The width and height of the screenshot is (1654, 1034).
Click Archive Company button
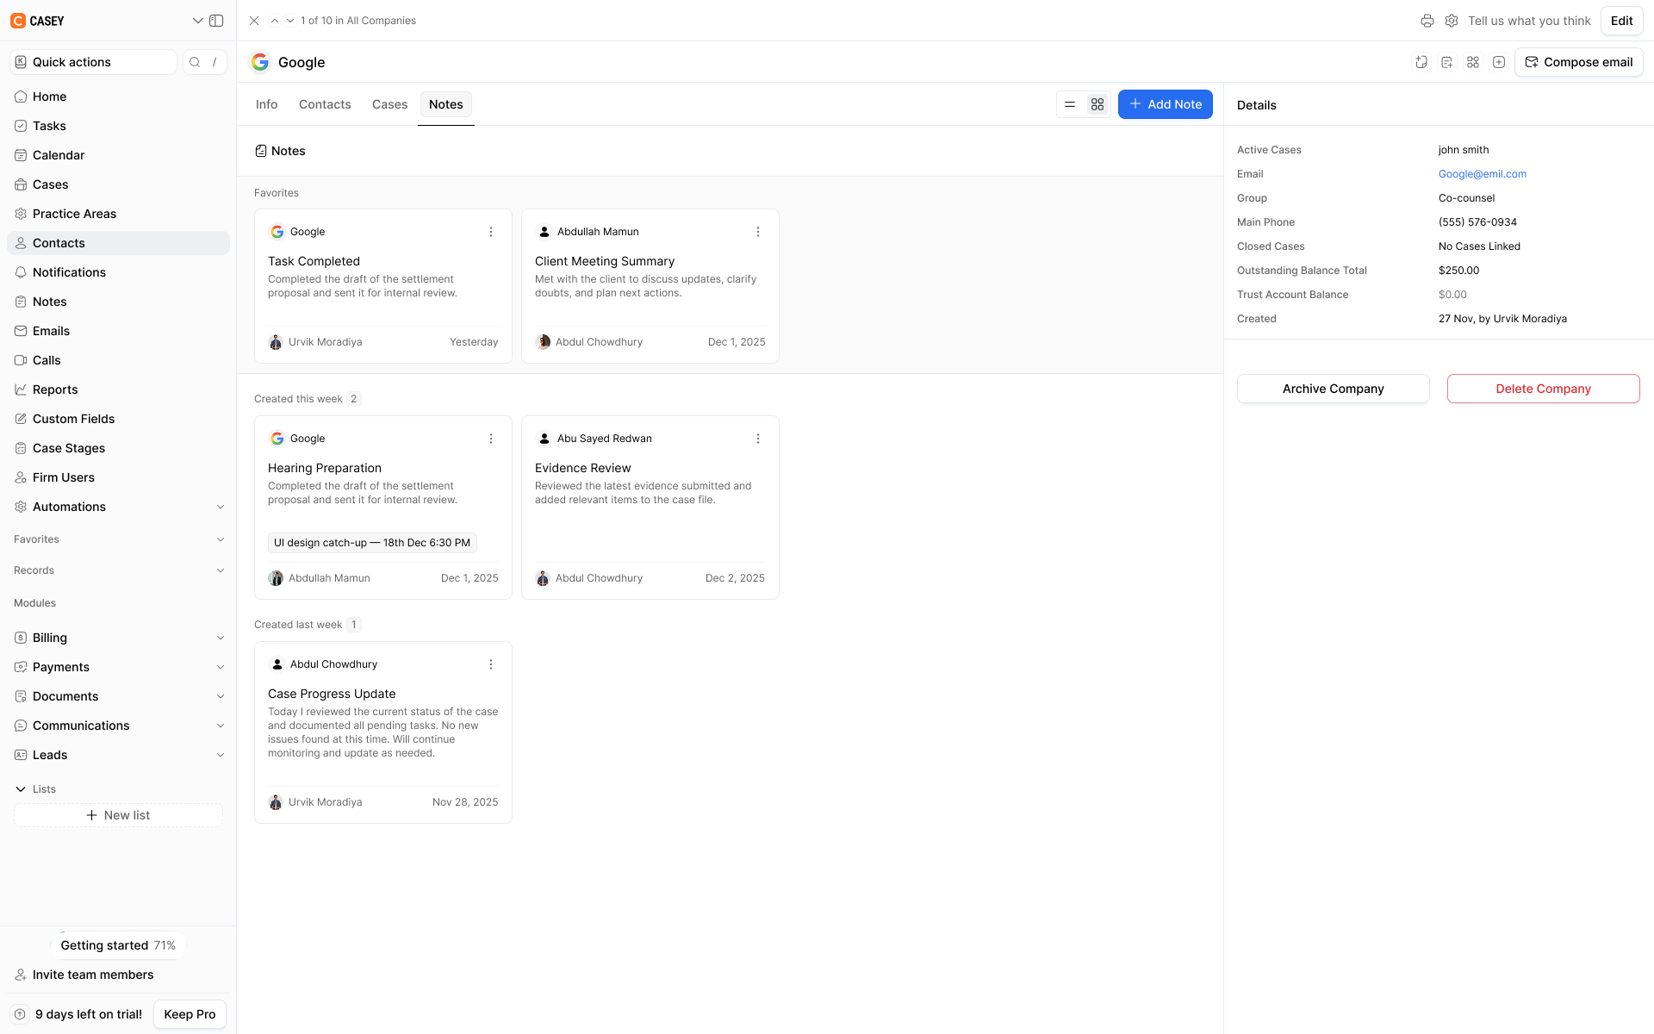coord(1334,389)
